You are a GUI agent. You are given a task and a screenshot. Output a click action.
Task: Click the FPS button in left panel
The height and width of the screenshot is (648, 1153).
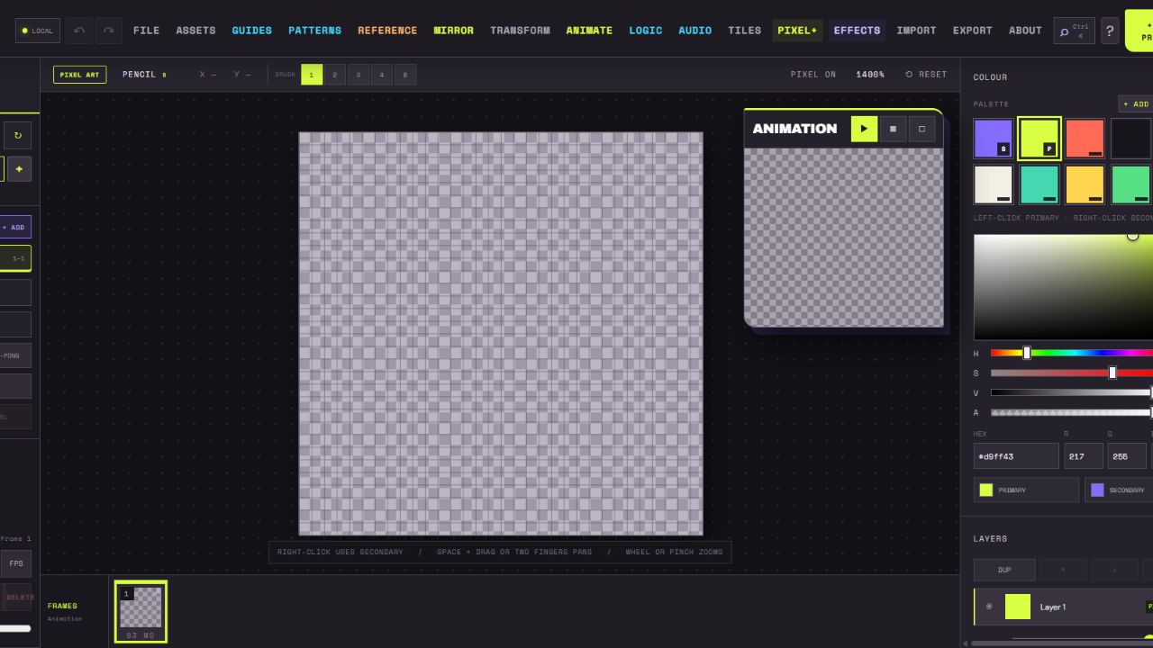point(16,563)
